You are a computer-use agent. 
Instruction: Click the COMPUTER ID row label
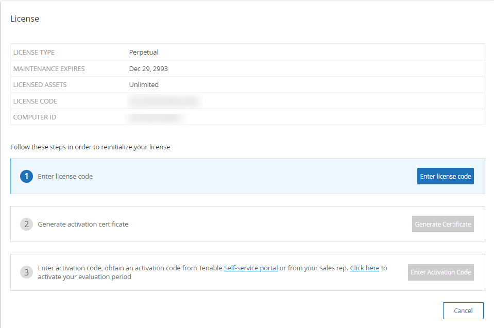[35, 117]
